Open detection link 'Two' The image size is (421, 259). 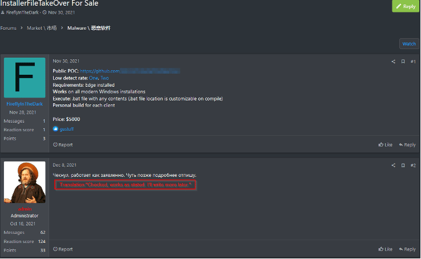pos(105,78)
